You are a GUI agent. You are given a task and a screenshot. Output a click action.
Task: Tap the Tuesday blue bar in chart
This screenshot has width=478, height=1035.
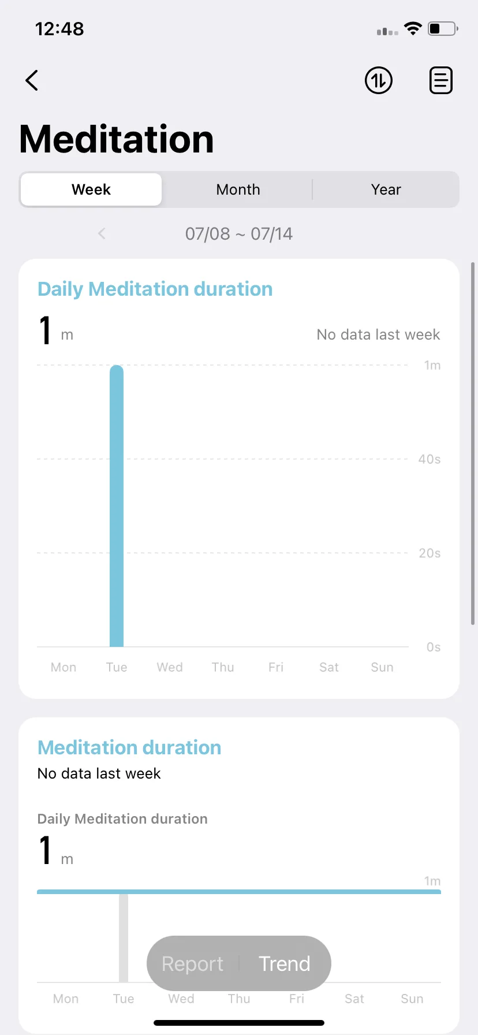(117, 506)
